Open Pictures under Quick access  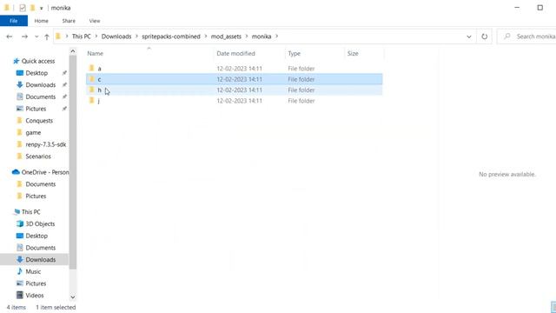(x=36, y=109)
